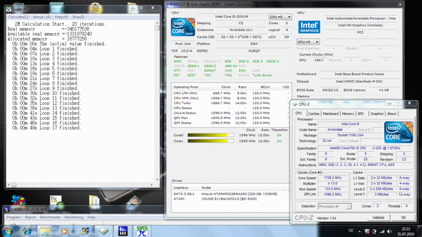
Task: Click the Core Speed value 1729.2 MHz
Action: (333, 178)
